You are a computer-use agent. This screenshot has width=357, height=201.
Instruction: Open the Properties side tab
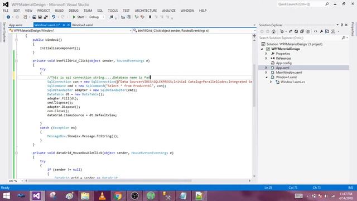coord(353,29)
